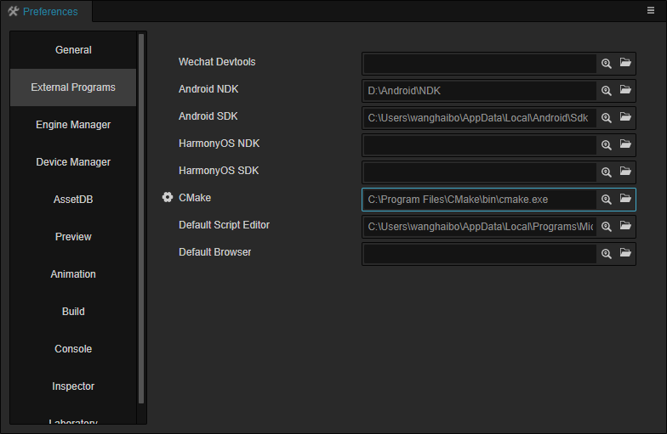667x434 pixels.
Task: Focus the HarmonyOS NDK path field
Action: click(x=480, y=145)
